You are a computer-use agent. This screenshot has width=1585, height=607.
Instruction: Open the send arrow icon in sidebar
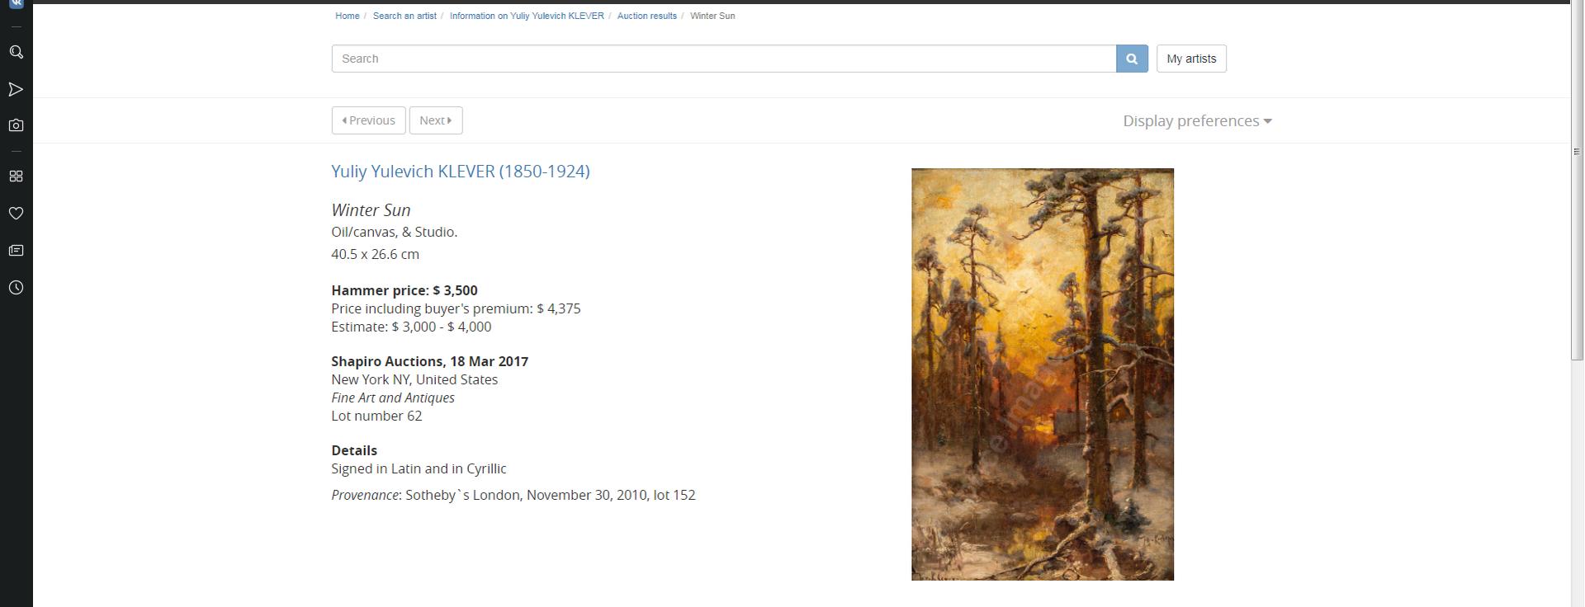pyautogui.click(x=16, y=89)
